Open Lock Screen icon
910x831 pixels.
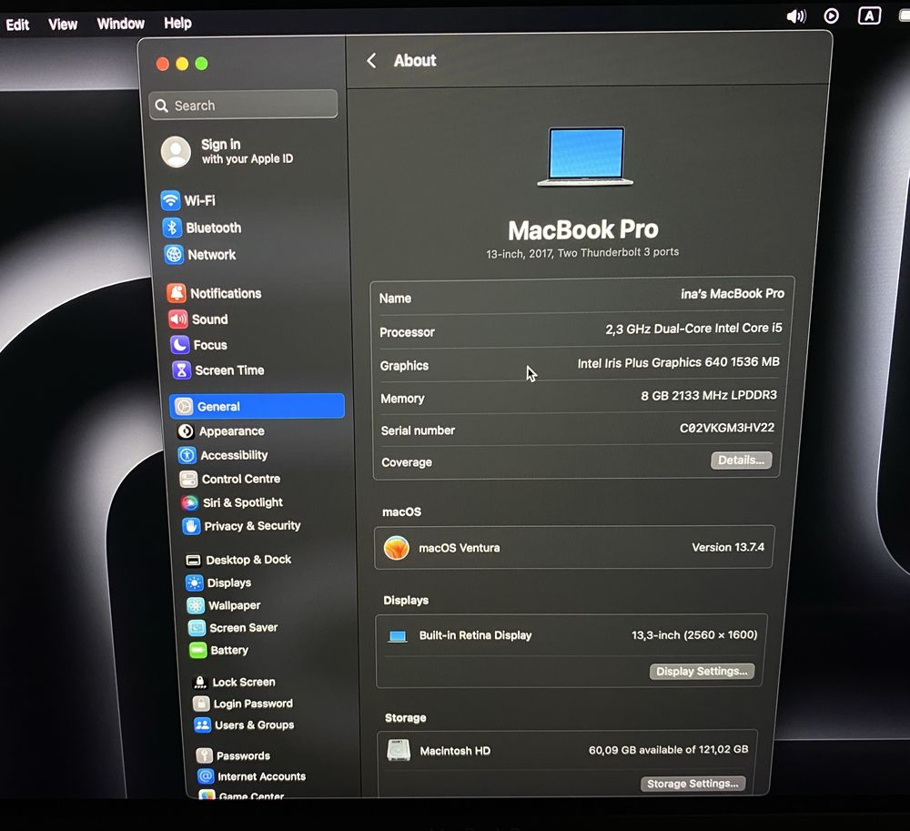(200, 683)
